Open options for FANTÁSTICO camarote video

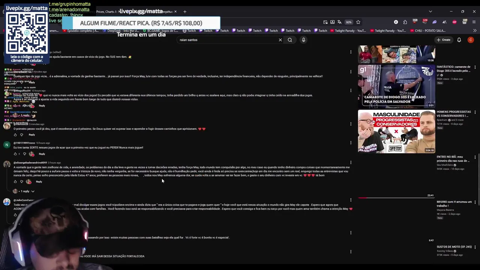475,67
